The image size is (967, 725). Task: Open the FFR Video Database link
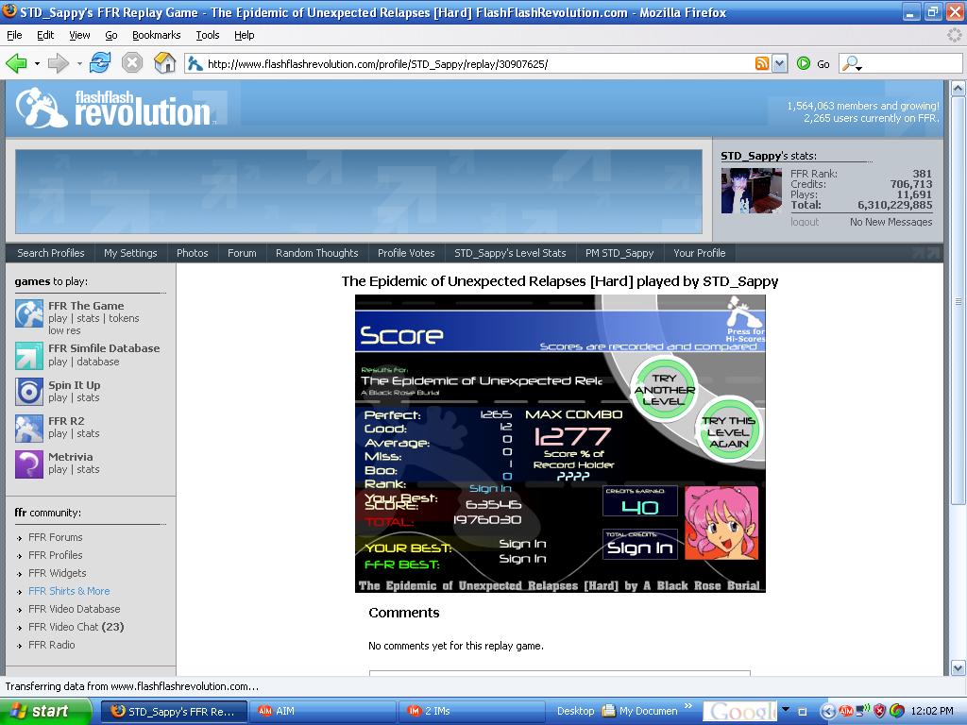(x=74, y=609)
